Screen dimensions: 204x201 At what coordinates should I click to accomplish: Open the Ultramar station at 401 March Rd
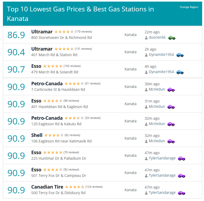42,49
